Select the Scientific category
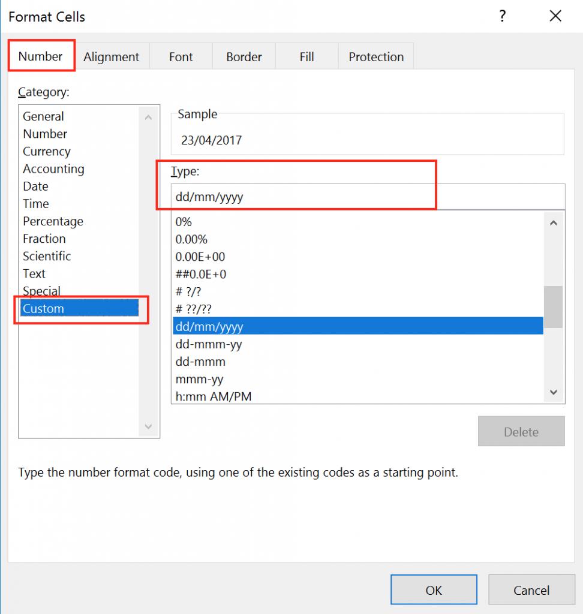 pyautogui.click(x=47, y=256)
